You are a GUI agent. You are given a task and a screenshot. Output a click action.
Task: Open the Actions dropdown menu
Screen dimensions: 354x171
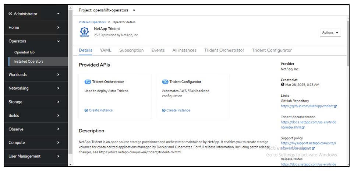tap(330, 32)
